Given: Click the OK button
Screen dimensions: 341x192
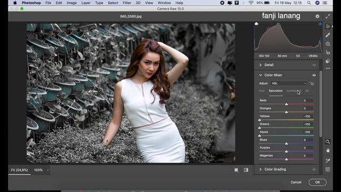Looking at the screenshot, I should 318,182.
